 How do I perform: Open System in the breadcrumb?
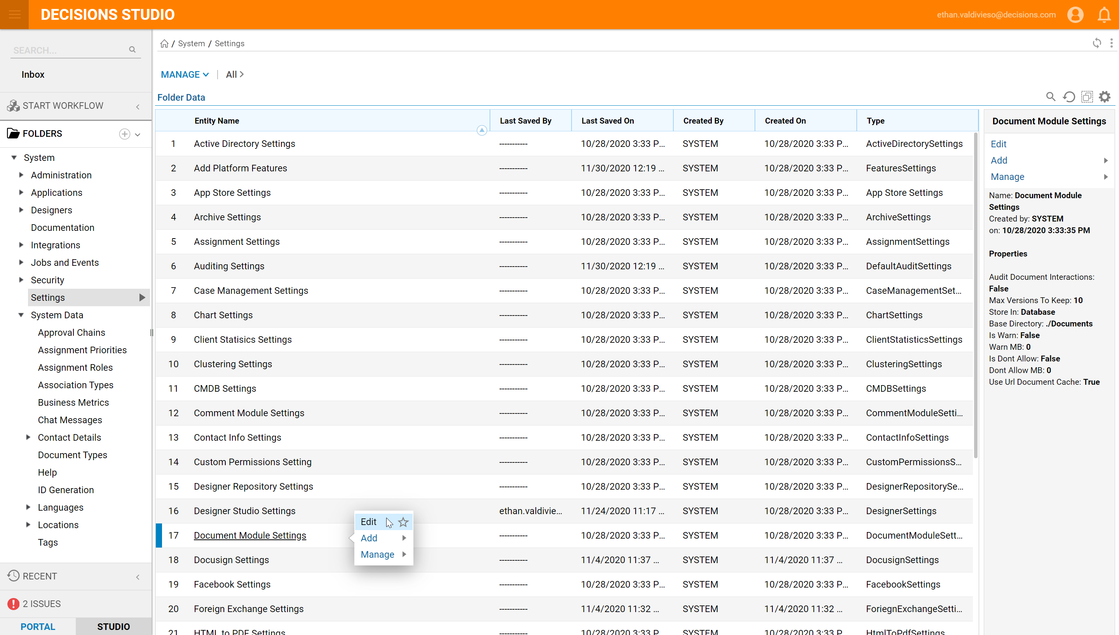coord(192,44)
